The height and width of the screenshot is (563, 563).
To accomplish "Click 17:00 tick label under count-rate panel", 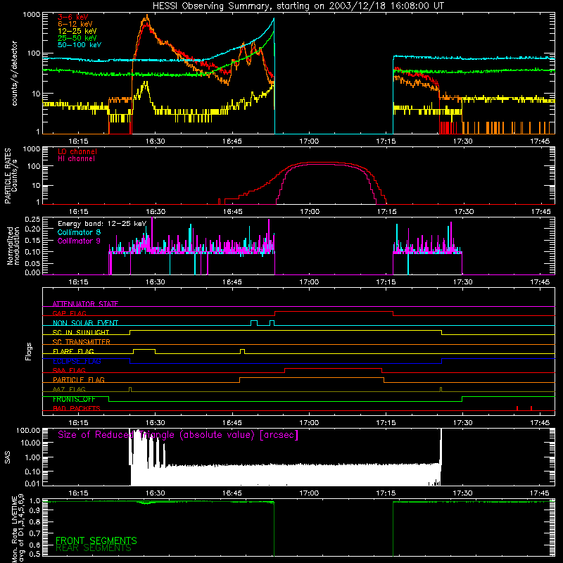I will coord(309,141).
